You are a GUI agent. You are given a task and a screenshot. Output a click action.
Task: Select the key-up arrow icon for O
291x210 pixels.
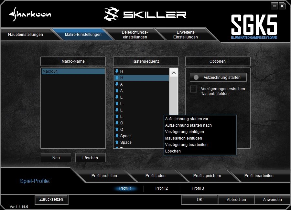click(x=117, y=129)
